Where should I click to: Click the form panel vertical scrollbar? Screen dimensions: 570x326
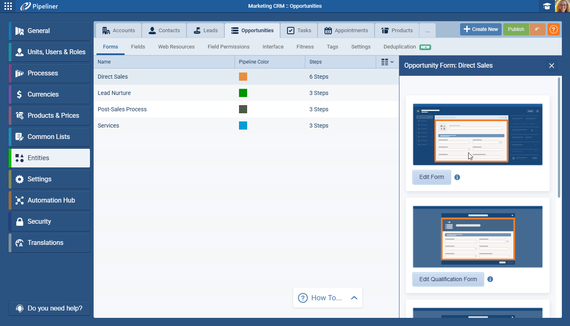point(559,137)
